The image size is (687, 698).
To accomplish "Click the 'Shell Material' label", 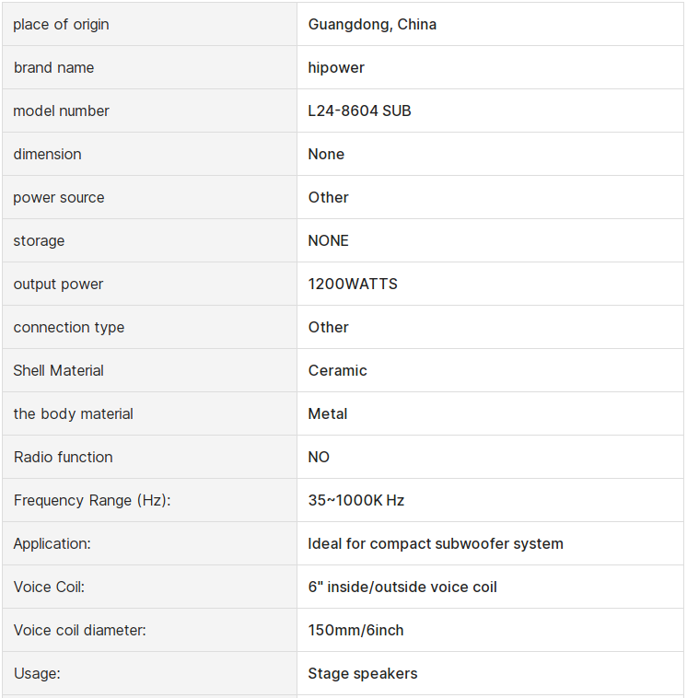I will pyautogui.click(x=59, y=371).
